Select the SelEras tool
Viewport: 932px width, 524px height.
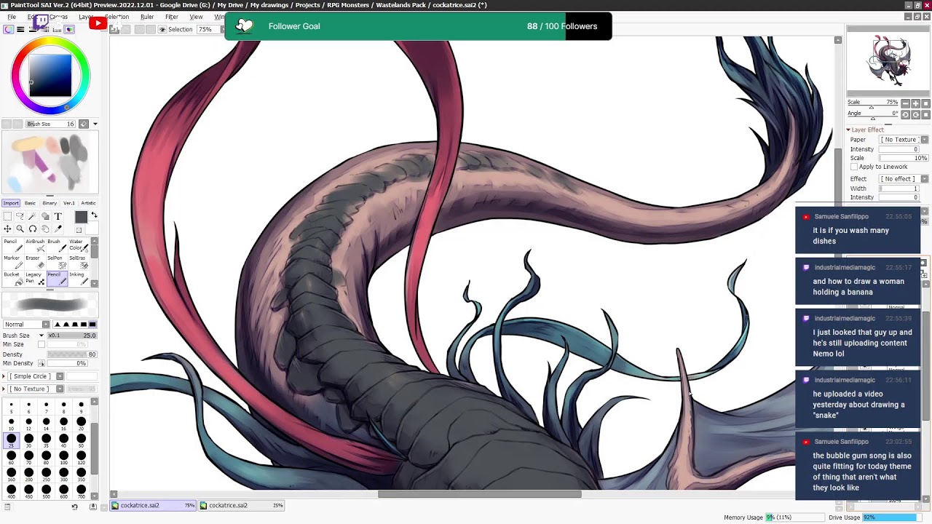(77, 261)
